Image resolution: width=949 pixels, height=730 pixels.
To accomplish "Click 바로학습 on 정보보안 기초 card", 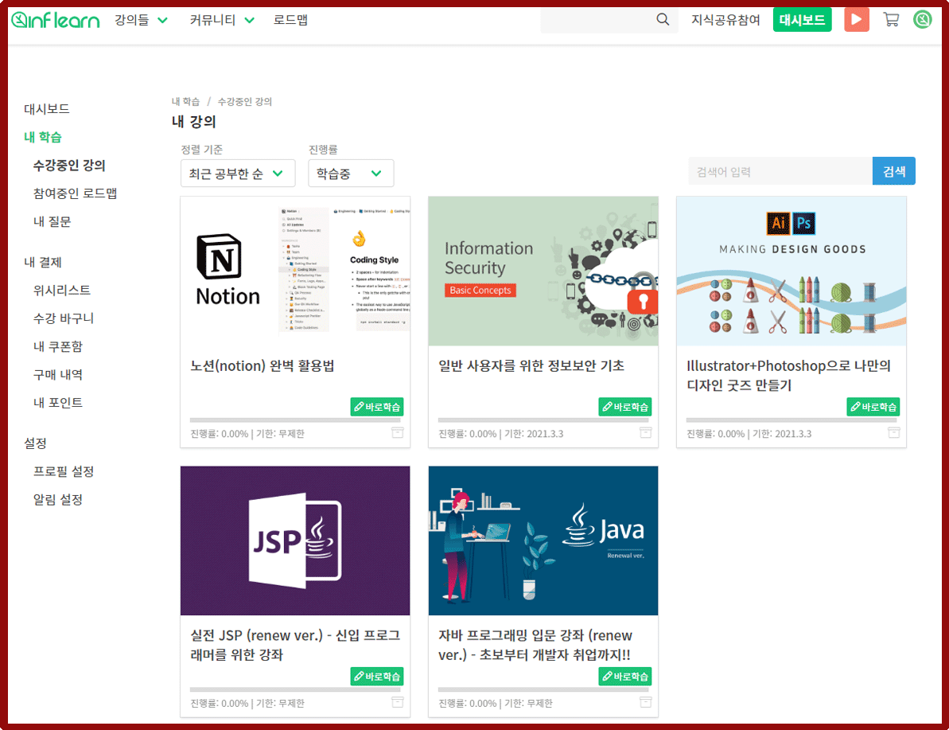I will coord(625,407).
